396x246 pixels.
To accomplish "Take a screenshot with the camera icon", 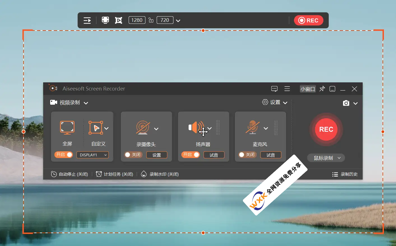I will pos(346,103).
